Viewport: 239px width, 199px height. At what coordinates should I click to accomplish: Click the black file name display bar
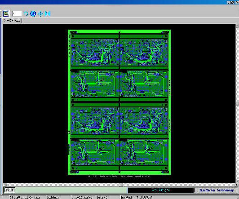tap(161, 190)
